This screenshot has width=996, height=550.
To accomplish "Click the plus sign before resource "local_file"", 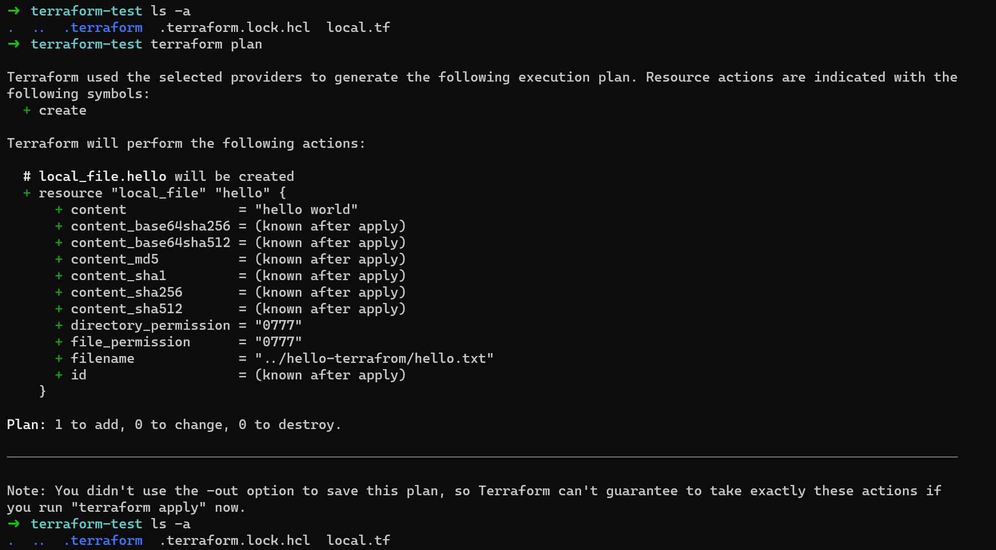I will (x=27, y=193).
